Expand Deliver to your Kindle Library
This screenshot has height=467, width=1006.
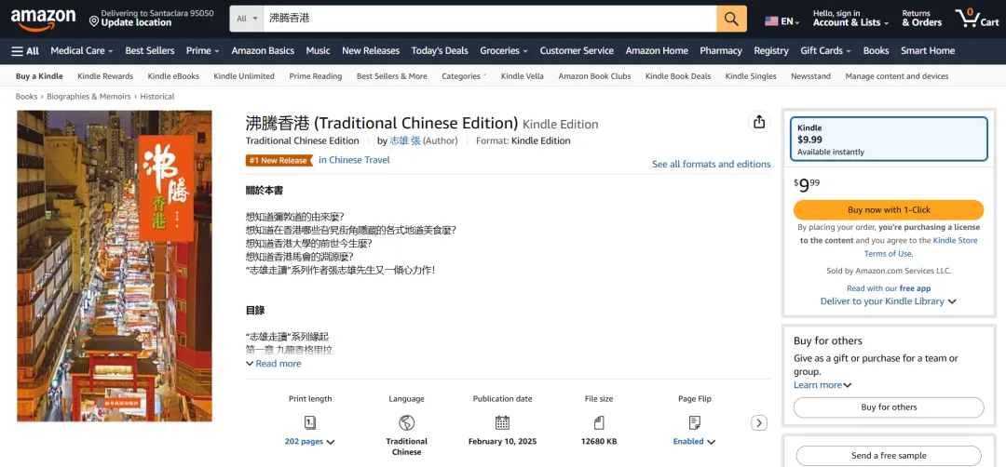[888, 301]
